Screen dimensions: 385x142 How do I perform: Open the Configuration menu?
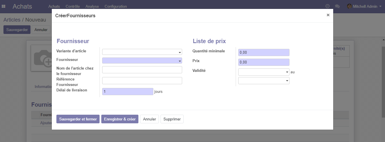(x=115, y=6)
